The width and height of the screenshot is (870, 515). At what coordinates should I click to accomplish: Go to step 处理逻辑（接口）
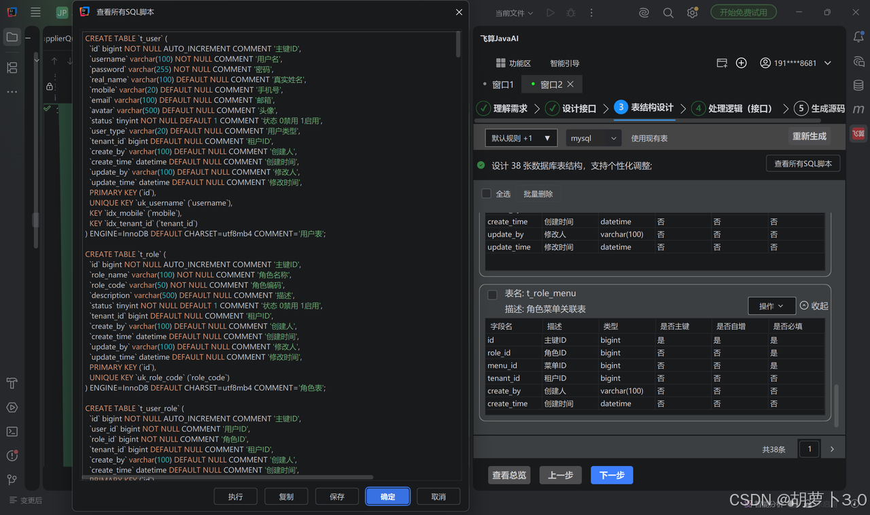pos(733,108)
